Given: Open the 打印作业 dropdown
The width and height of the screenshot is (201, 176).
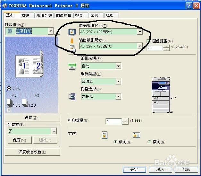Looking at the screenshot, I should 51,31.
